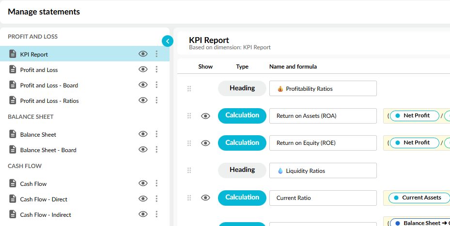Image resolution: width=450 pixels, height=226 pixels.
Task: Click the drag handle beside Profitability Ratios heading
Action: coord(189,88)
